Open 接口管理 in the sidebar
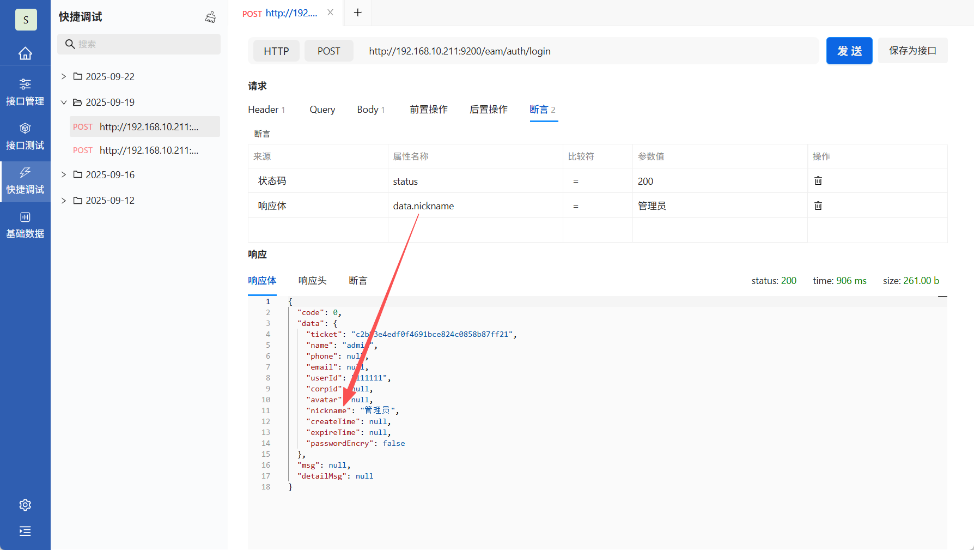974x550 pixels. 25,92
